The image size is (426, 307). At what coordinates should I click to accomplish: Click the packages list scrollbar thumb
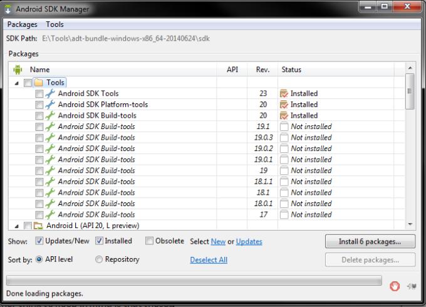(410, 91)
